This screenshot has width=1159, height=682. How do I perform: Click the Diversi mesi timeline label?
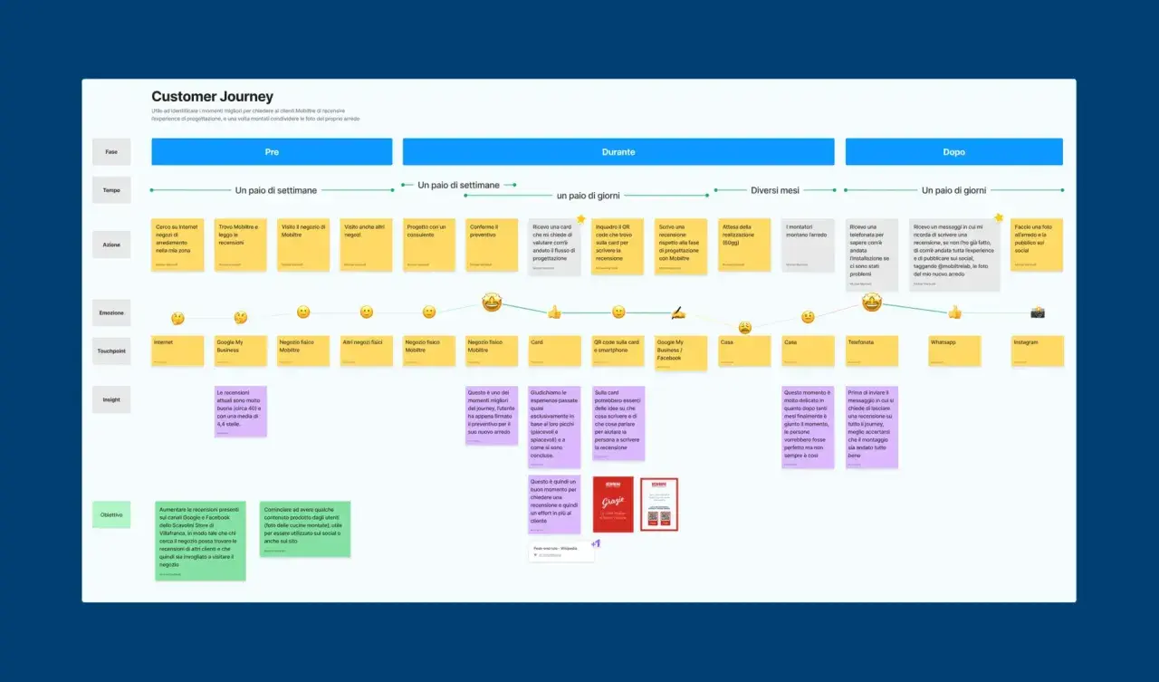pos(775,190)
